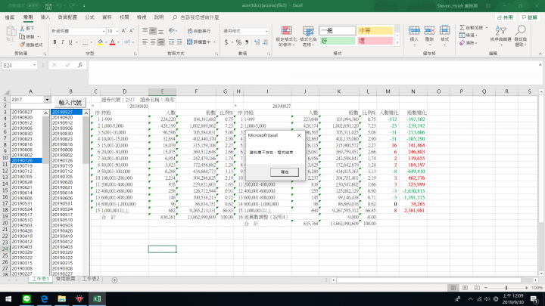
Task: Click the Insert Function fx icon
Action: (80, 65)
